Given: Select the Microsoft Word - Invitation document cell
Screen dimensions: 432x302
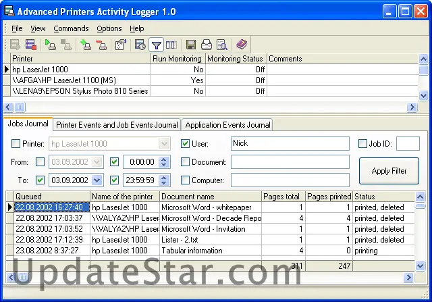Looking at the screenshot, I should click(x=210, y=229).
